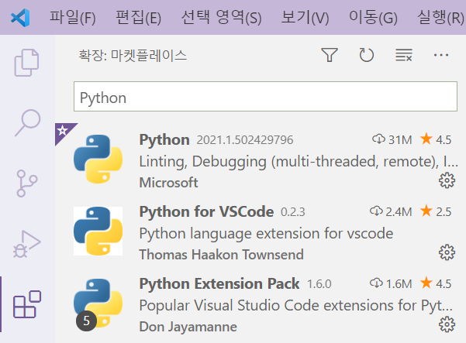The image size is (466, 343).
Task: Click the Python extension title
Action: [x=164, y=139]
